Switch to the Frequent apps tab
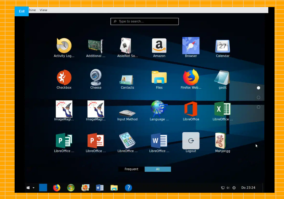 pos(131,169)
